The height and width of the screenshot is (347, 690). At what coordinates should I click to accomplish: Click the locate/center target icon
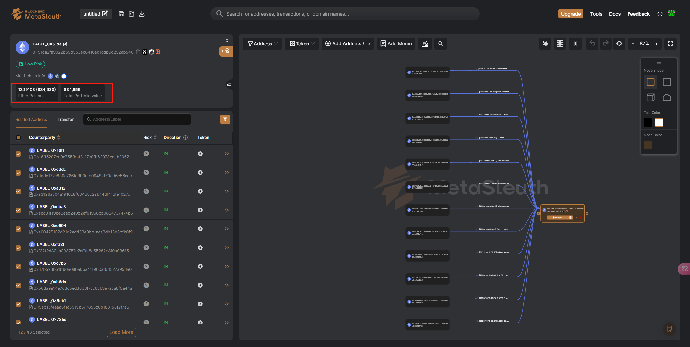pyautogui.click(x=619, y=44)
